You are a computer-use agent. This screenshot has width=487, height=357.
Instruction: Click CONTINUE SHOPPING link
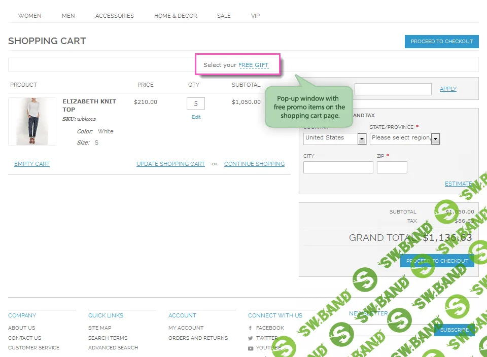(255, 164)
